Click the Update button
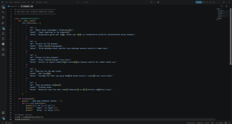232x124 pixels. 199,2
